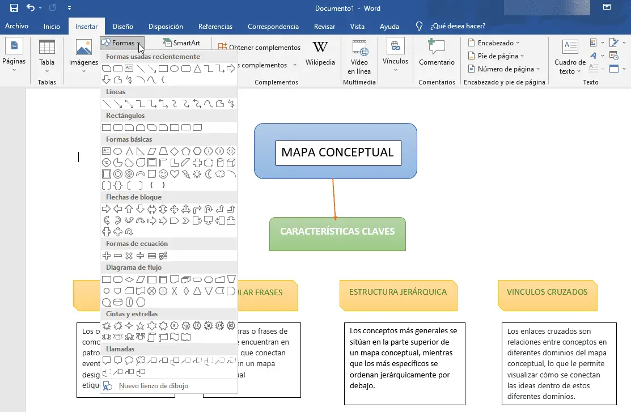Choose the not-equal equation shape

point(163,256)
